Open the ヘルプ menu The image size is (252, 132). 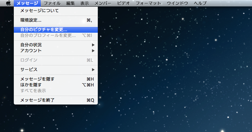pyautogui.click(x=200, y=3)
